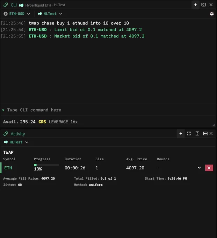
Task: Collapse ETH TWAP details chevron
Action: (199, 168)
